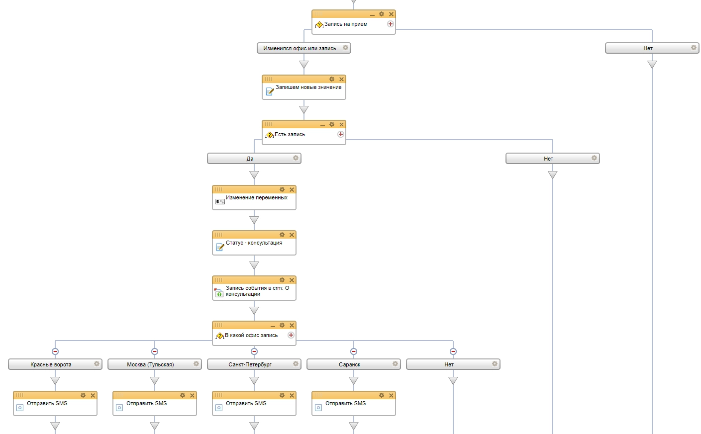
Task: Add a branch to "В какой офис запись"
Action: (291, 335)
